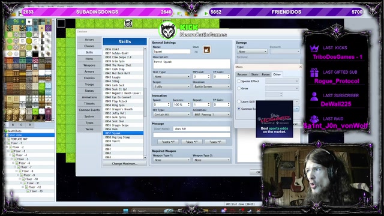Switch to the Common Events database tab
This screenshot has height=216, width=384.
[89, 110]
